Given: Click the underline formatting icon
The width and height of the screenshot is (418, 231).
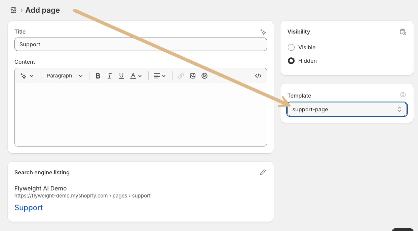Looking at the screenshot, I should pyautogui.click(x=121, y=76).
